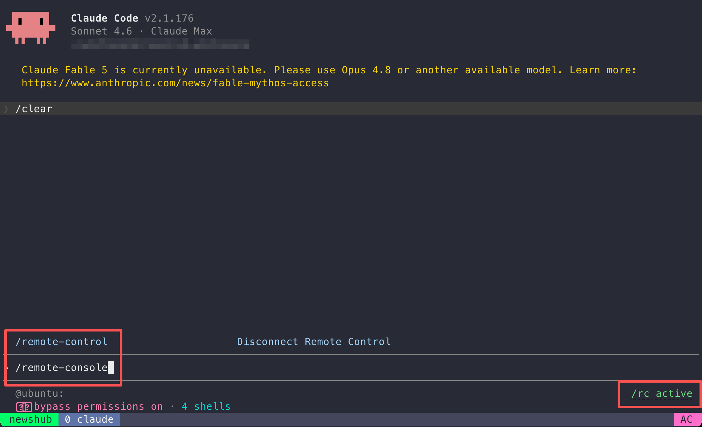Select the "0 claude" tmux window tab
The width and height of the screenshot is (702, 427).
(x=89, y=419)
